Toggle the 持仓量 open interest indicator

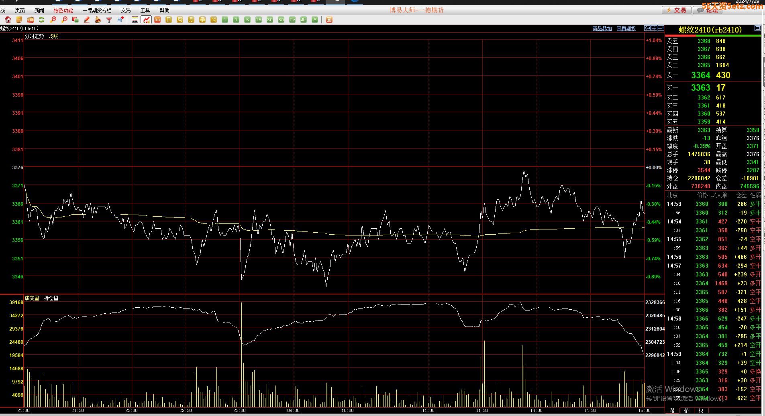pyautogui.click(x=51, y=298)
